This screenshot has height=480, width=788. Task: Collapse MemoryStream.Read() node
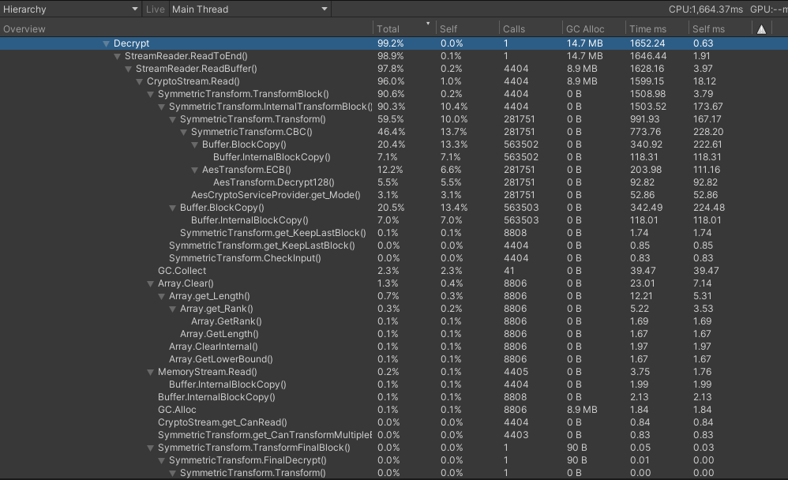tap(150, 372)
